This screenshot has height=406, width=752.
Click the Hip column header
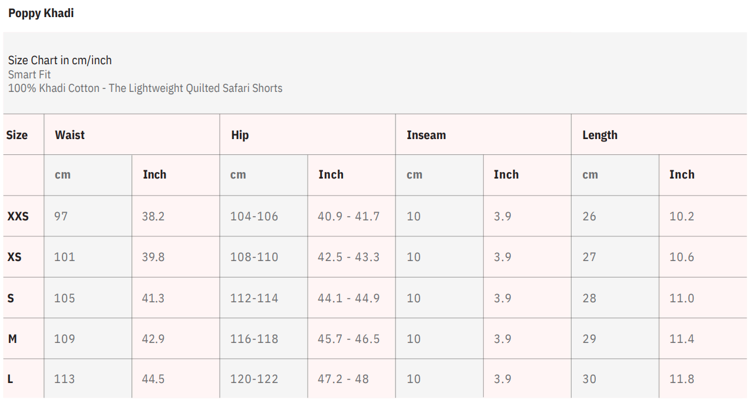[240, 135]
